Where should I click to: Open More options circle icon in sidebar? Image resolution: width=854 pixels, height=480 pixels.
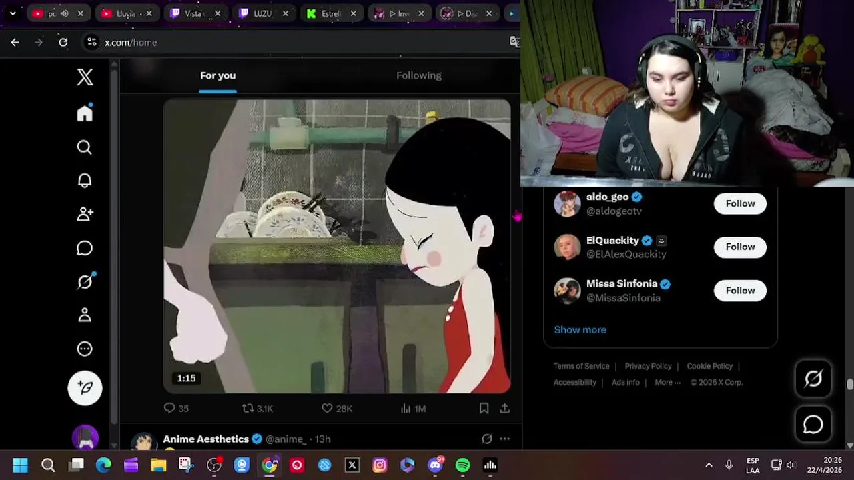pyautogui.click(x=85, y=349)
